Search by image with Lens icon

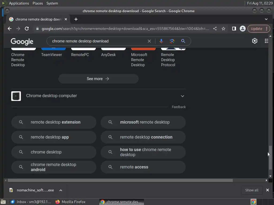172,41
